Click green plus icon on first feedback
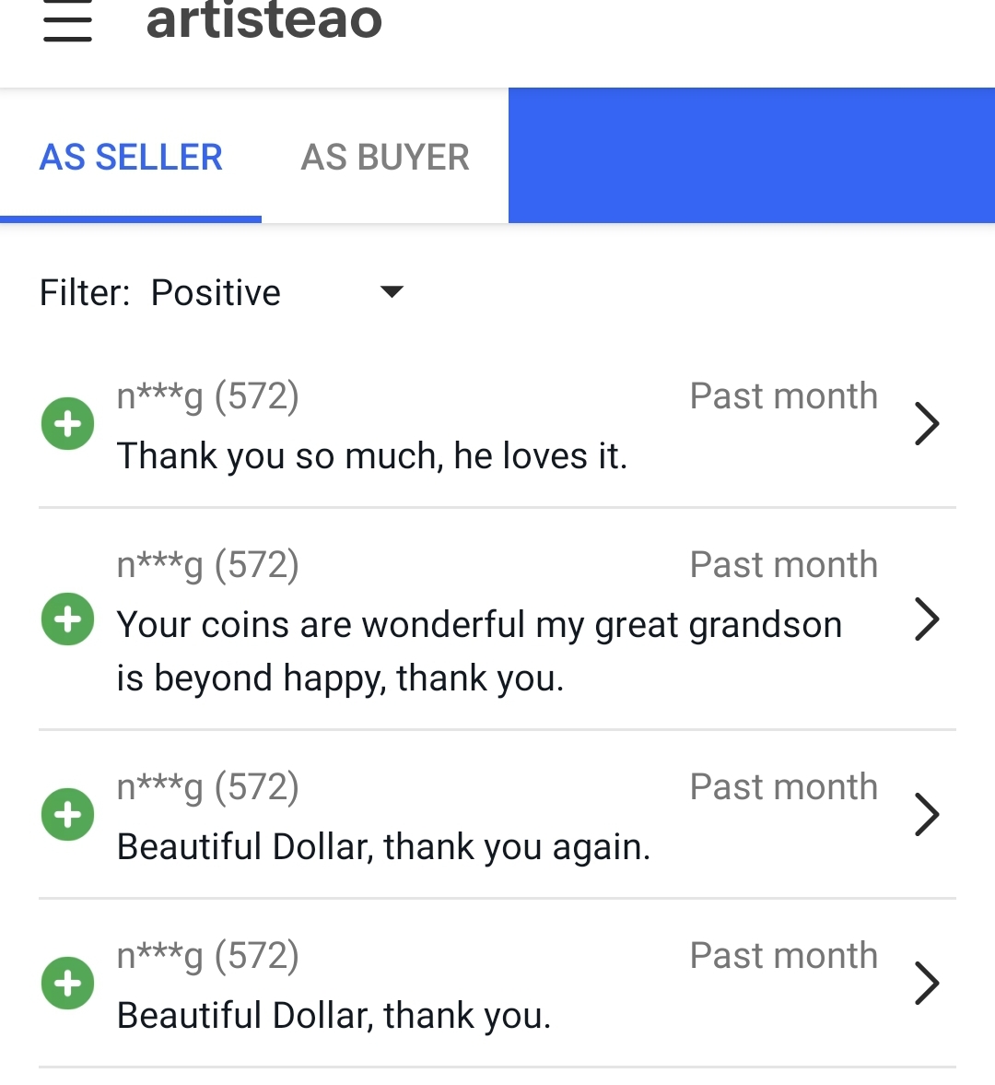The image size is (995, 1085). point(68,423)
